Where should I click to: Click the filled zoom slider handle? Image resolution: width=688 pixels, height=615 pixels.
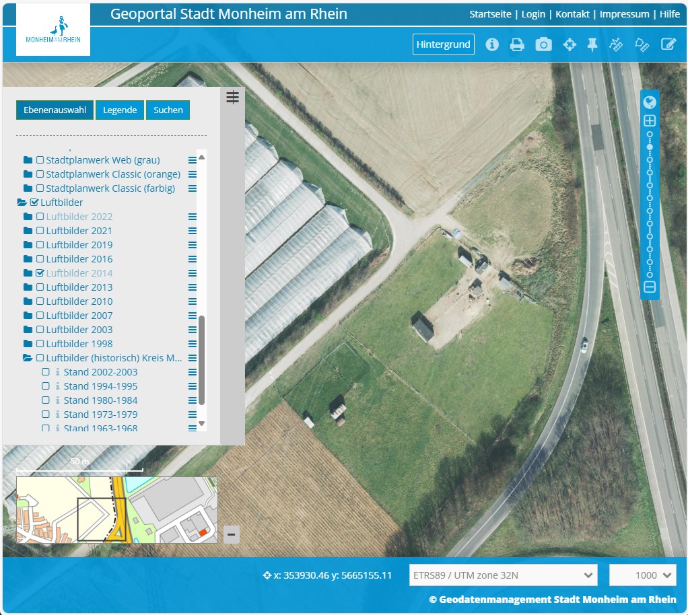point(650,147)
